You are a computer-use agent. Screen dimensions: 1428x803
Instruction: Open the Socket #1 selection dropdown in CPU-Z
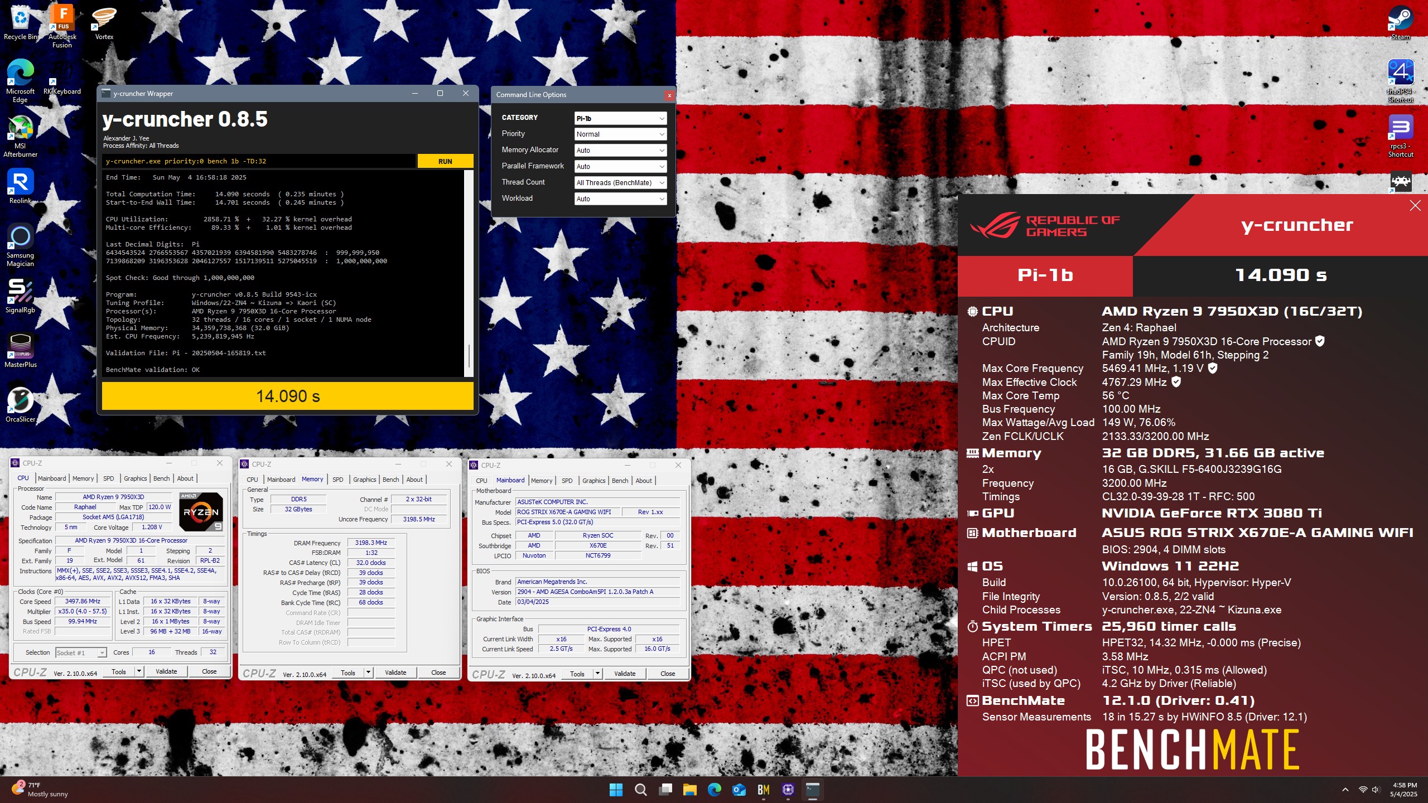(81, 652)
